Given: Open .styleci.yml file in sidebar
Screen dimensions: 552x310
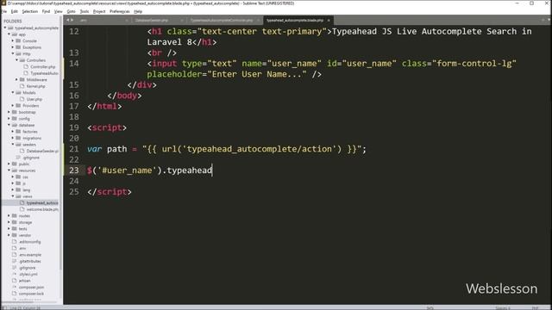Looking at the screenshot, I should [28, 274].
